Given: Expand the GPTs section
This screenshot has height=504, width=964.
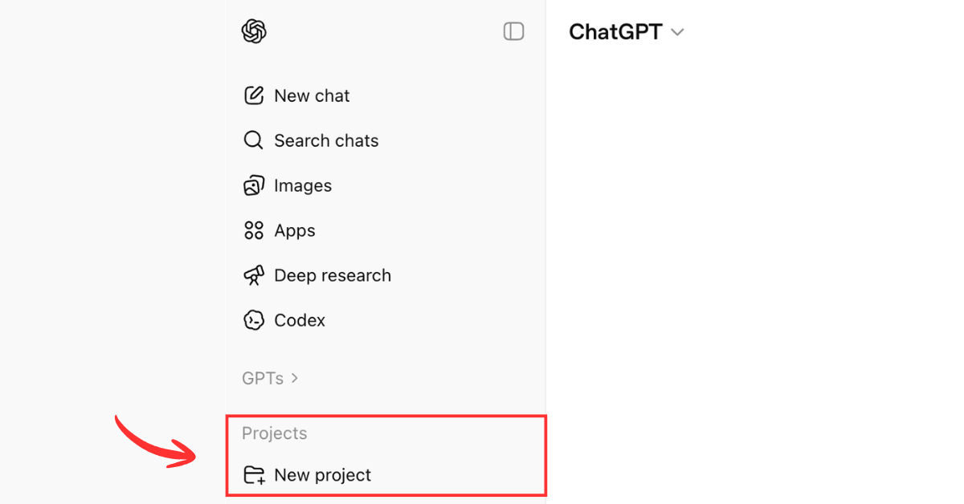Looking at the screenshot, I should pyautogui.click(x=271, y=377).
